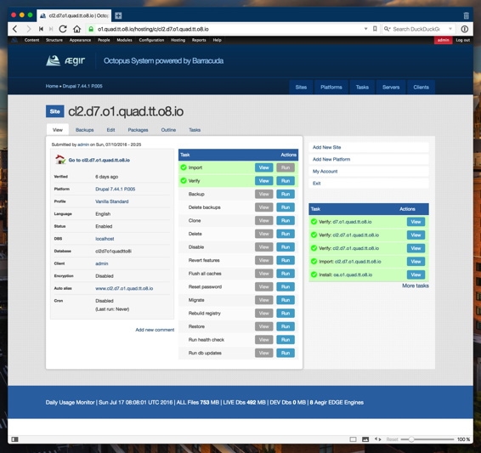Image resolution: width=481 pixels, height=453 pixels.
Task: Click the green check icon on the Verify task row
Action: (x=184, y=180)
